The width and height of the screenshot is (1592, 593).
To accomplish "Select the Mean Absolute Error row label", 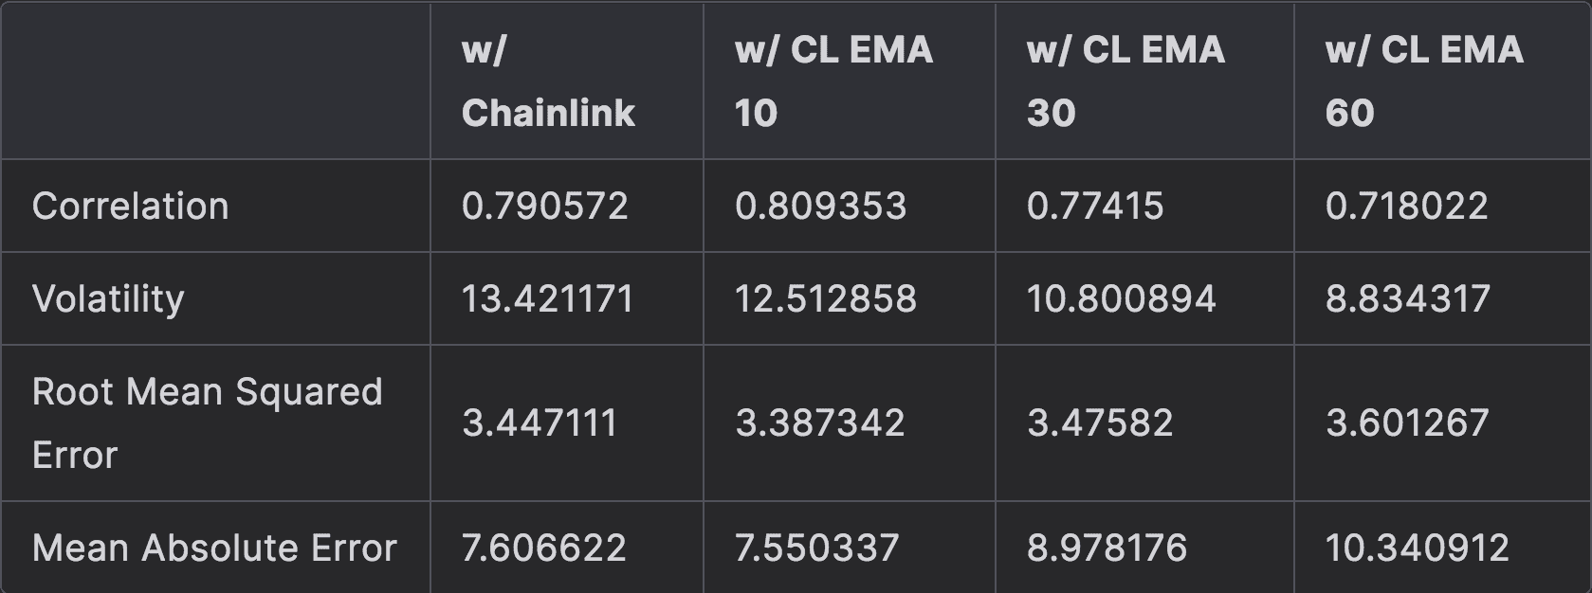I will click(214, 548).
